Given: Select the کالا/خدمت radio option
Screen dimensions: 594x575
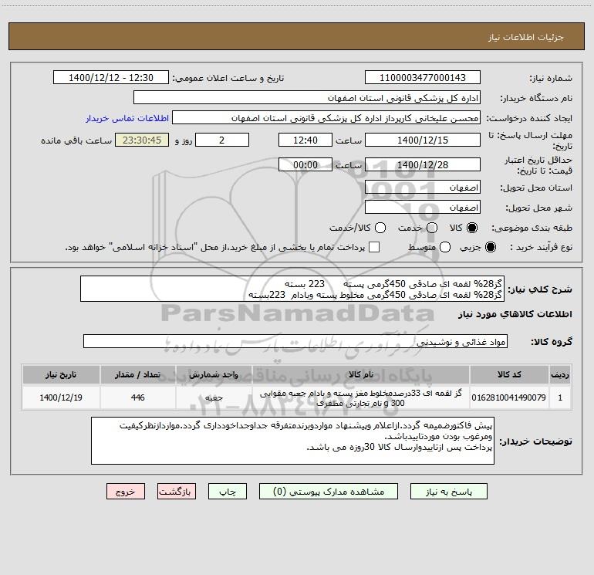Looking at the screenshot, I should 380,228.
